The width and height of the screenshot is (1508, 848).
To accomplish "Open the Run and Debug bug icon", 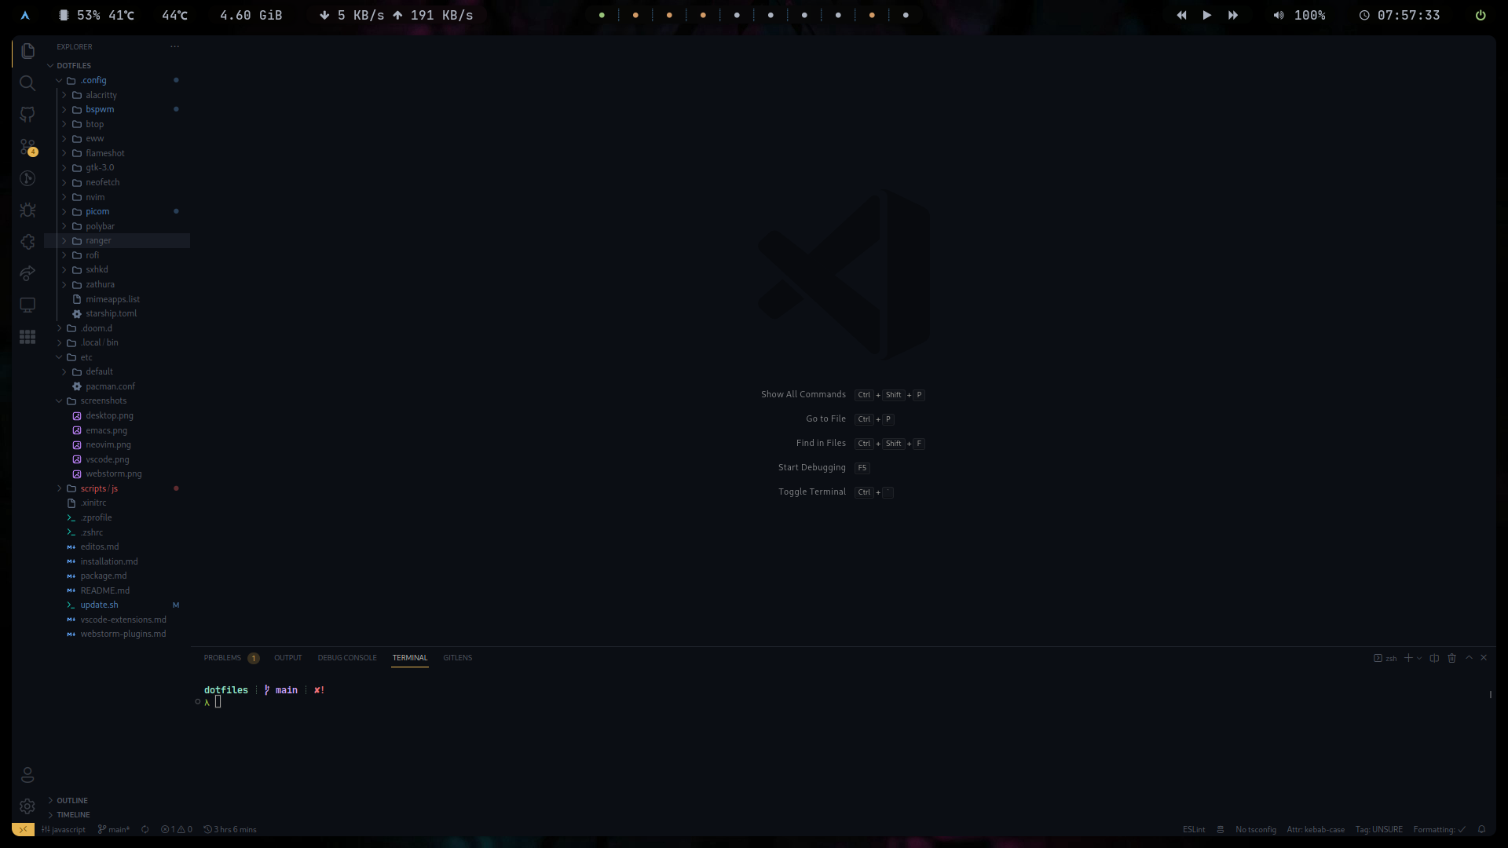I will point(27,210).
